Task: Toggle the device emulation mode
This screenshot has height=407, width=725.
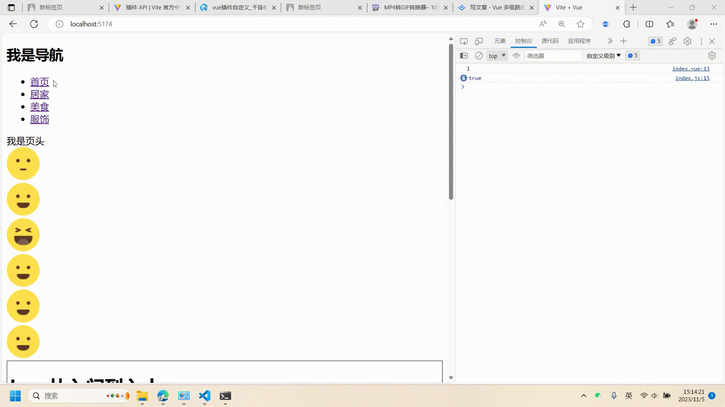Action: (479, 41)
